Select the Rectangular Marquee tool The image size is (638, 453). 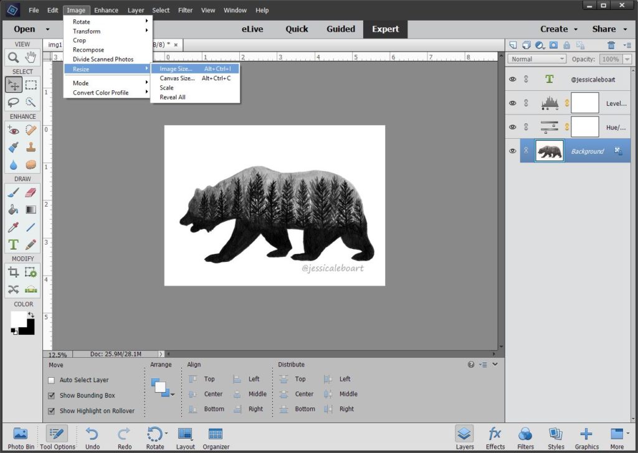(31, 85)
